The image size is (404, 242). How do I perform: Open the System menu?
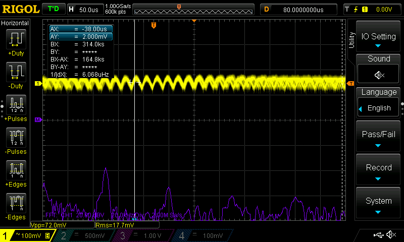[x=379, y=203]
